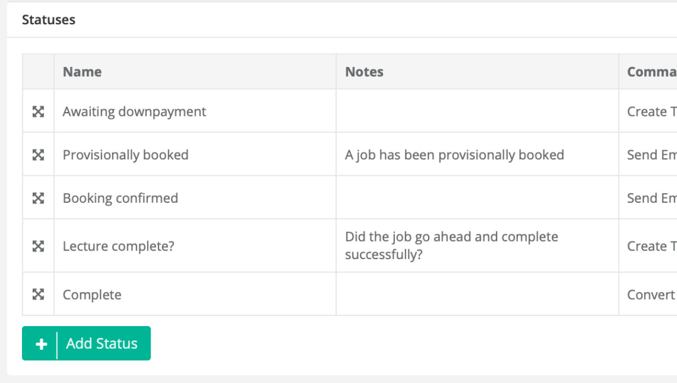Select the Provisionally booked status name
Image resolution: width=677 pixels, height=383 pixels.
[125, 155]
